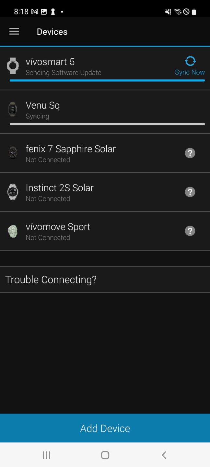The image size is (210, 467).
Task: Open Trouble Connecting help
Action: point(51,279)
